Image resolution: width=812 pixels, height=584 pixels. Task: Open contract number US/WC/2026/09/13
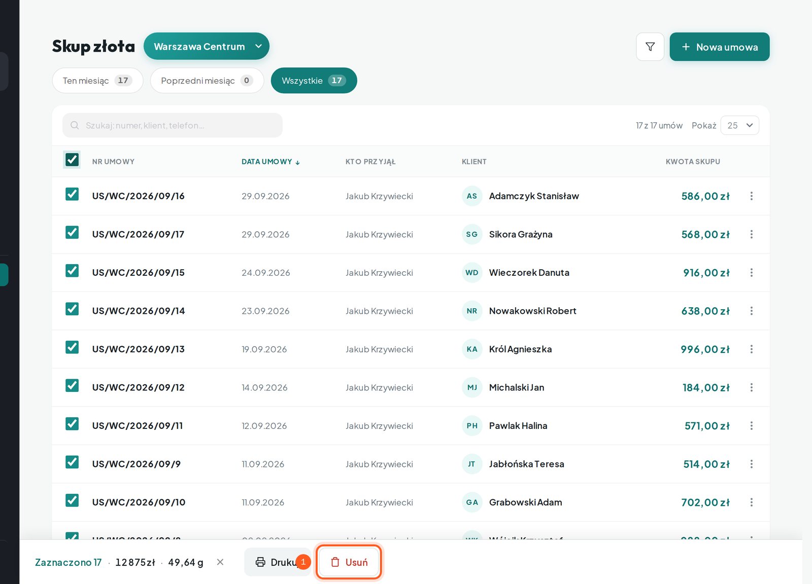139,349
